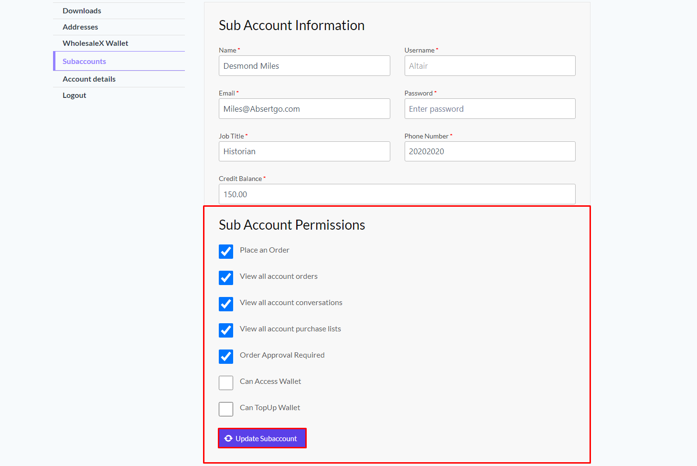Click the Can TopUp Wallet label
This screenshot has height=466, width=697.
point(270,408)
